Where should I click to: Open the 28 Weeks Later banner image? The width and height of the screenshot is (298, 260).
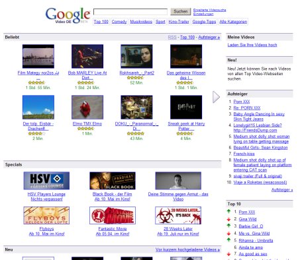click(178, 215)
